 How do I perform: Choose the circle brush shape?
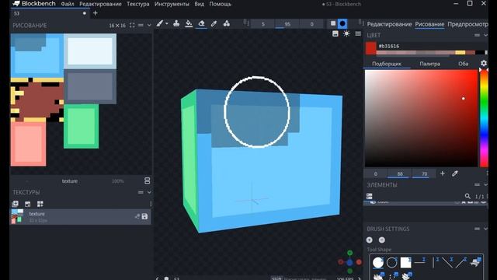pos(342,23)
